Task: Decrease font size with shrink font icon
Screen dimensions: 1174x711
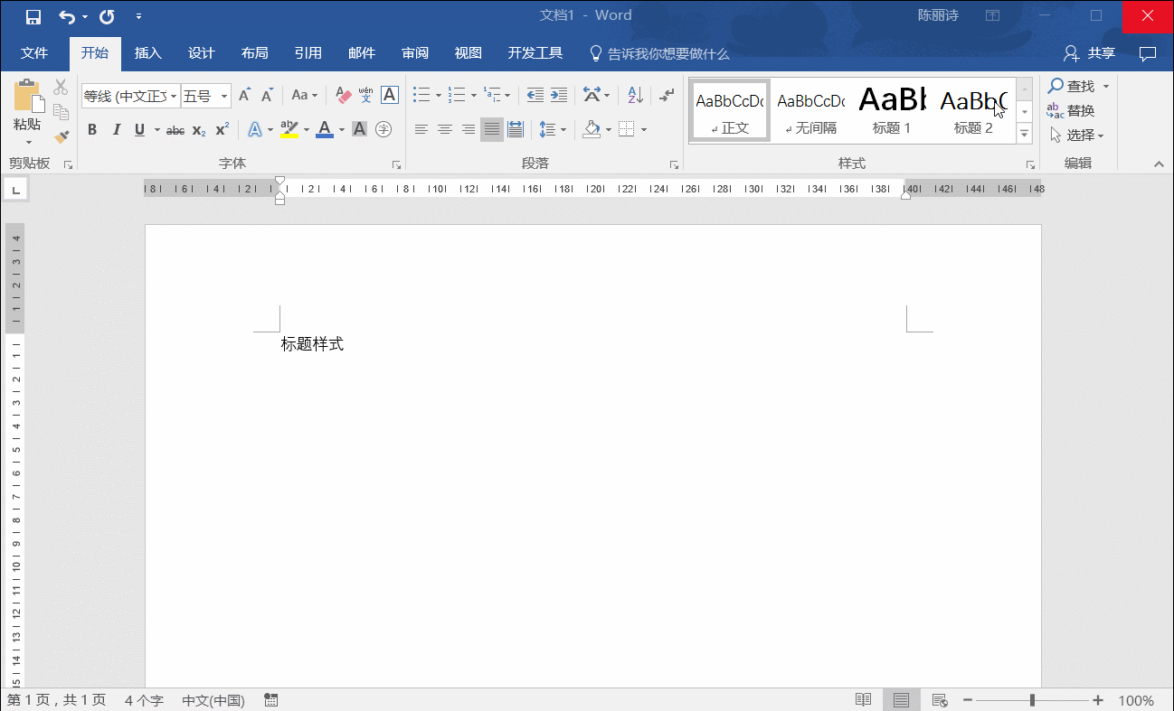Action: click(267, 95)
